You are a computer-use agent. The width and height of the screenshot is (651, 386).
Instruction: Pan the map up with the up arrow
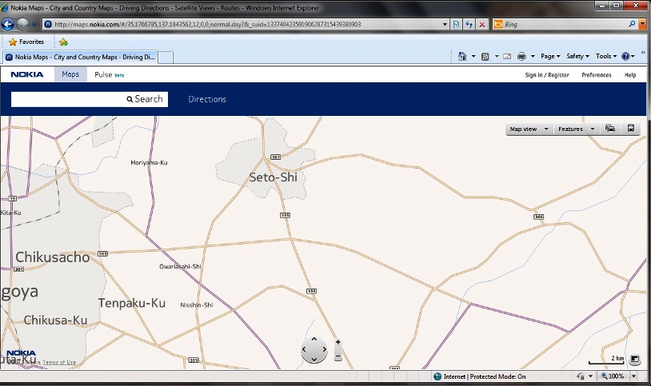[x=314, y=339]
